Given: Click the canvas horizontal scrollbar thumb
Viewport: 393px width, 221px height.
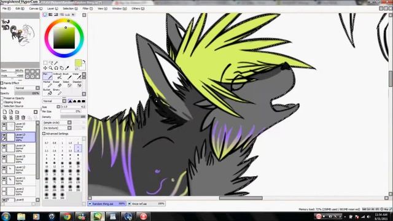Looking at the screenshot, I should click(x=241, y=198).
